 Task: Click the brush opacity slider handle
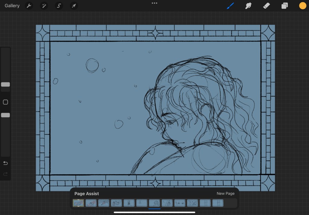[x=5, y=115]
